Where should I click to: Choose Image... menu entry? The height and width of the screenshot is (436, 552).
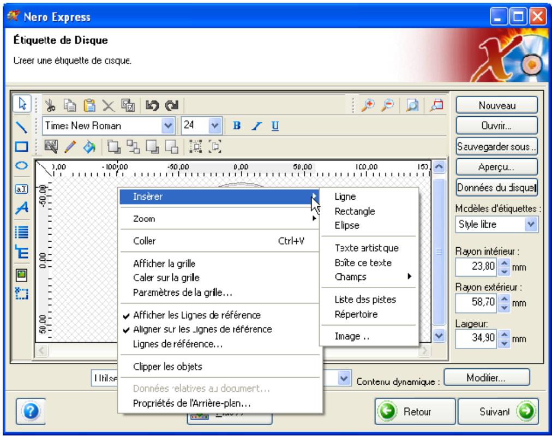click(x=369, y=336)
